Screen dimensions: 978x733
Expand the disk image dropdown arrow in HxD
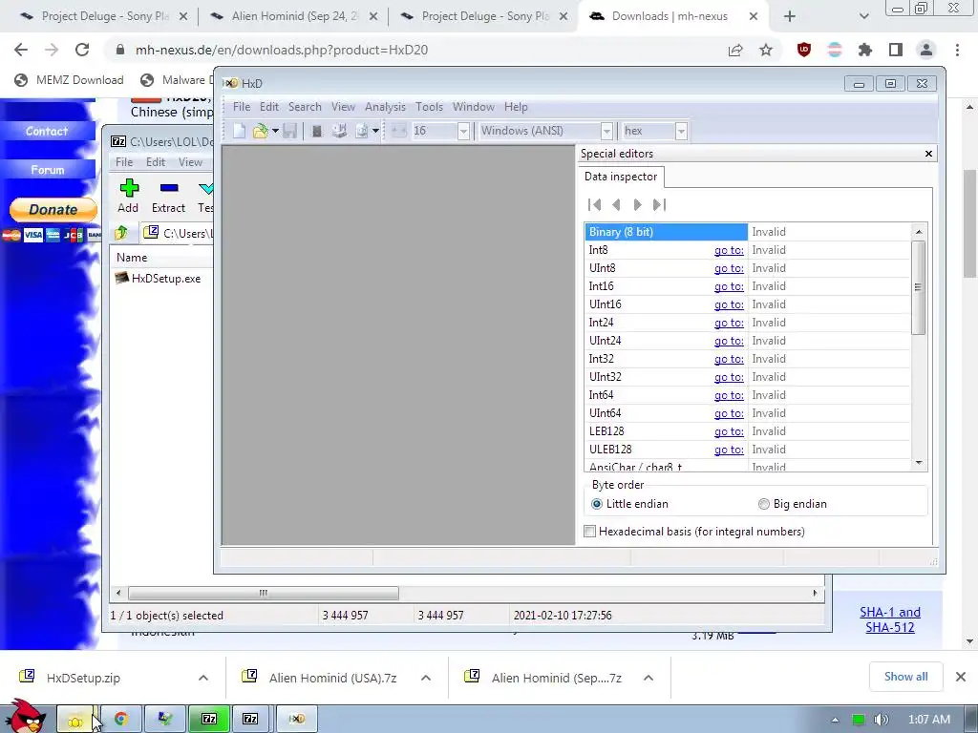[375, 130]
